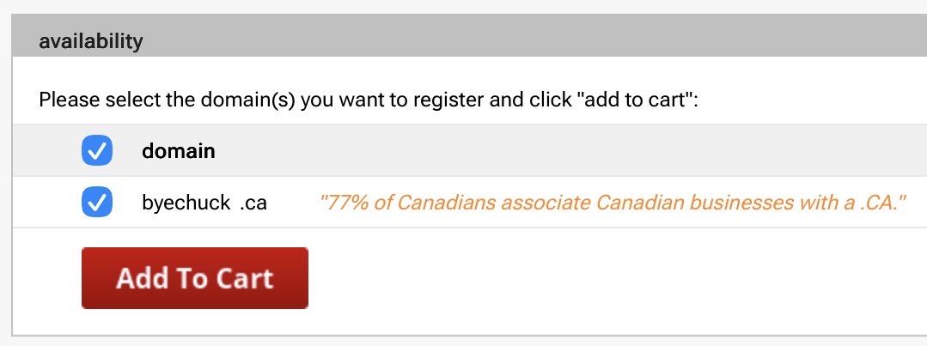Screen dimensions: 927x346
Task: Click the bold domain column header
Action: tap(179, 151)
